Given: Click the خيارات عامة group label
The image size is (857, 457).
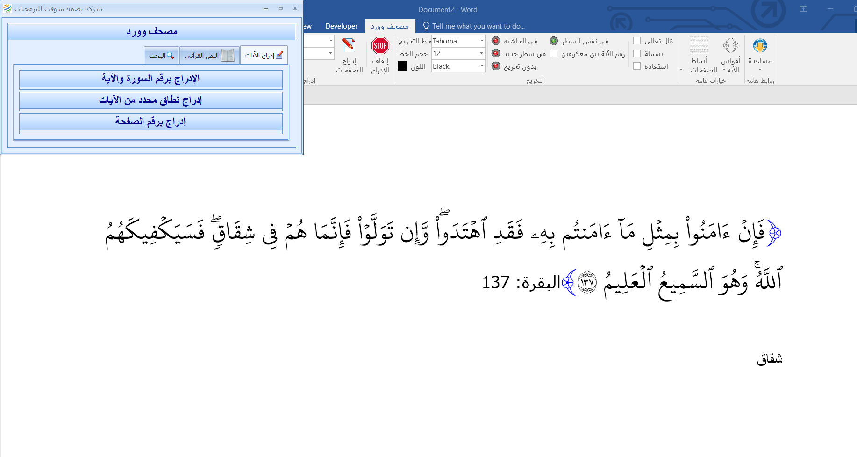Looking at the screenshot, I should pyautogui.click(x=711, y=81).
